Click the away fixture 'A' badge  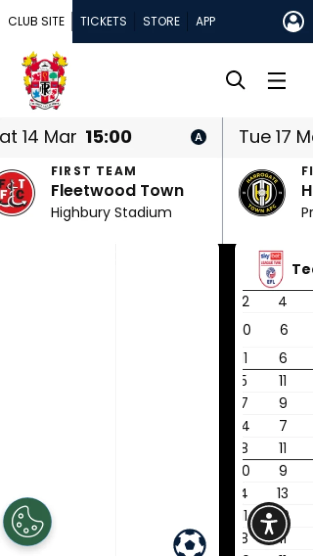coord(198,137)
